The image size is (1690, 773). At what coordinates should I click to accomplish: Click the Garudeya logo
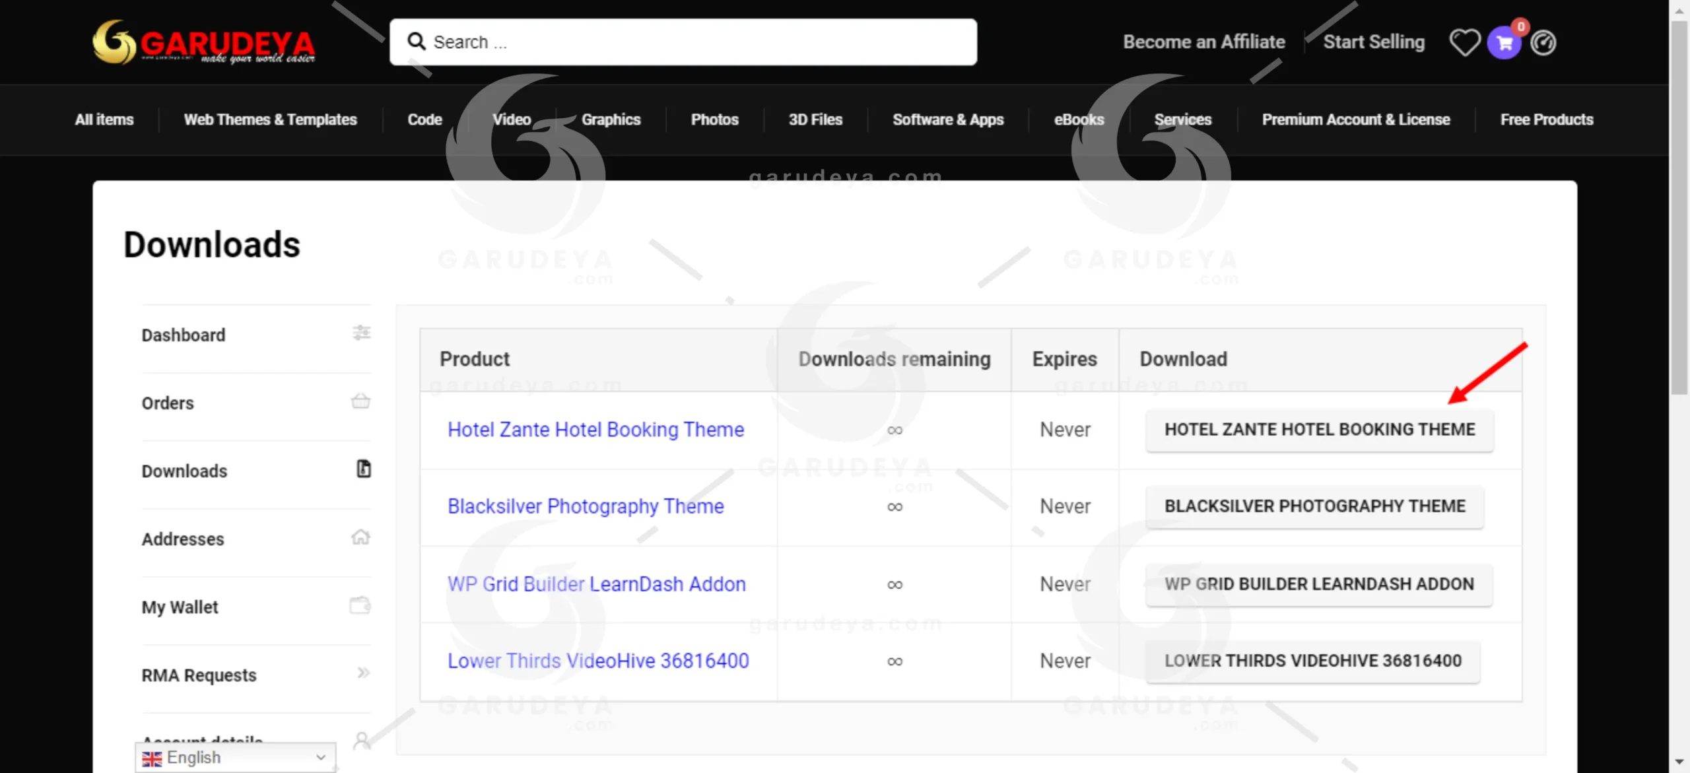[x=203, y=42]
